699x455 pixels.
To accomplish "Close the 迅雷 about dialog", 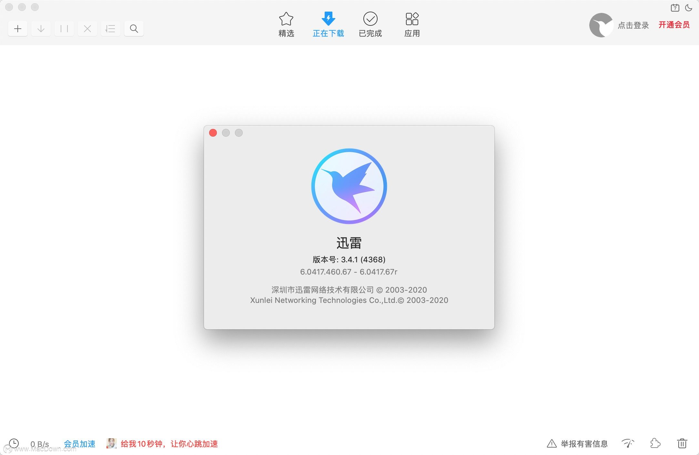I will tap(213, 133).
